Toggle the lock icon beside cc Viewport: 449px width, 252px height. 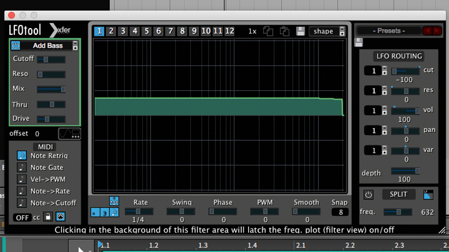pos(48,217)
